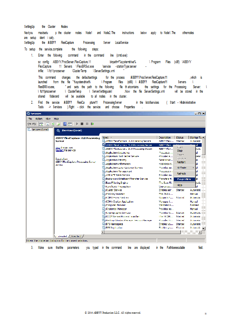Screen dimensions: 232x328
Task: Click the blue Help toolbar icon
Action: [65, 124]
